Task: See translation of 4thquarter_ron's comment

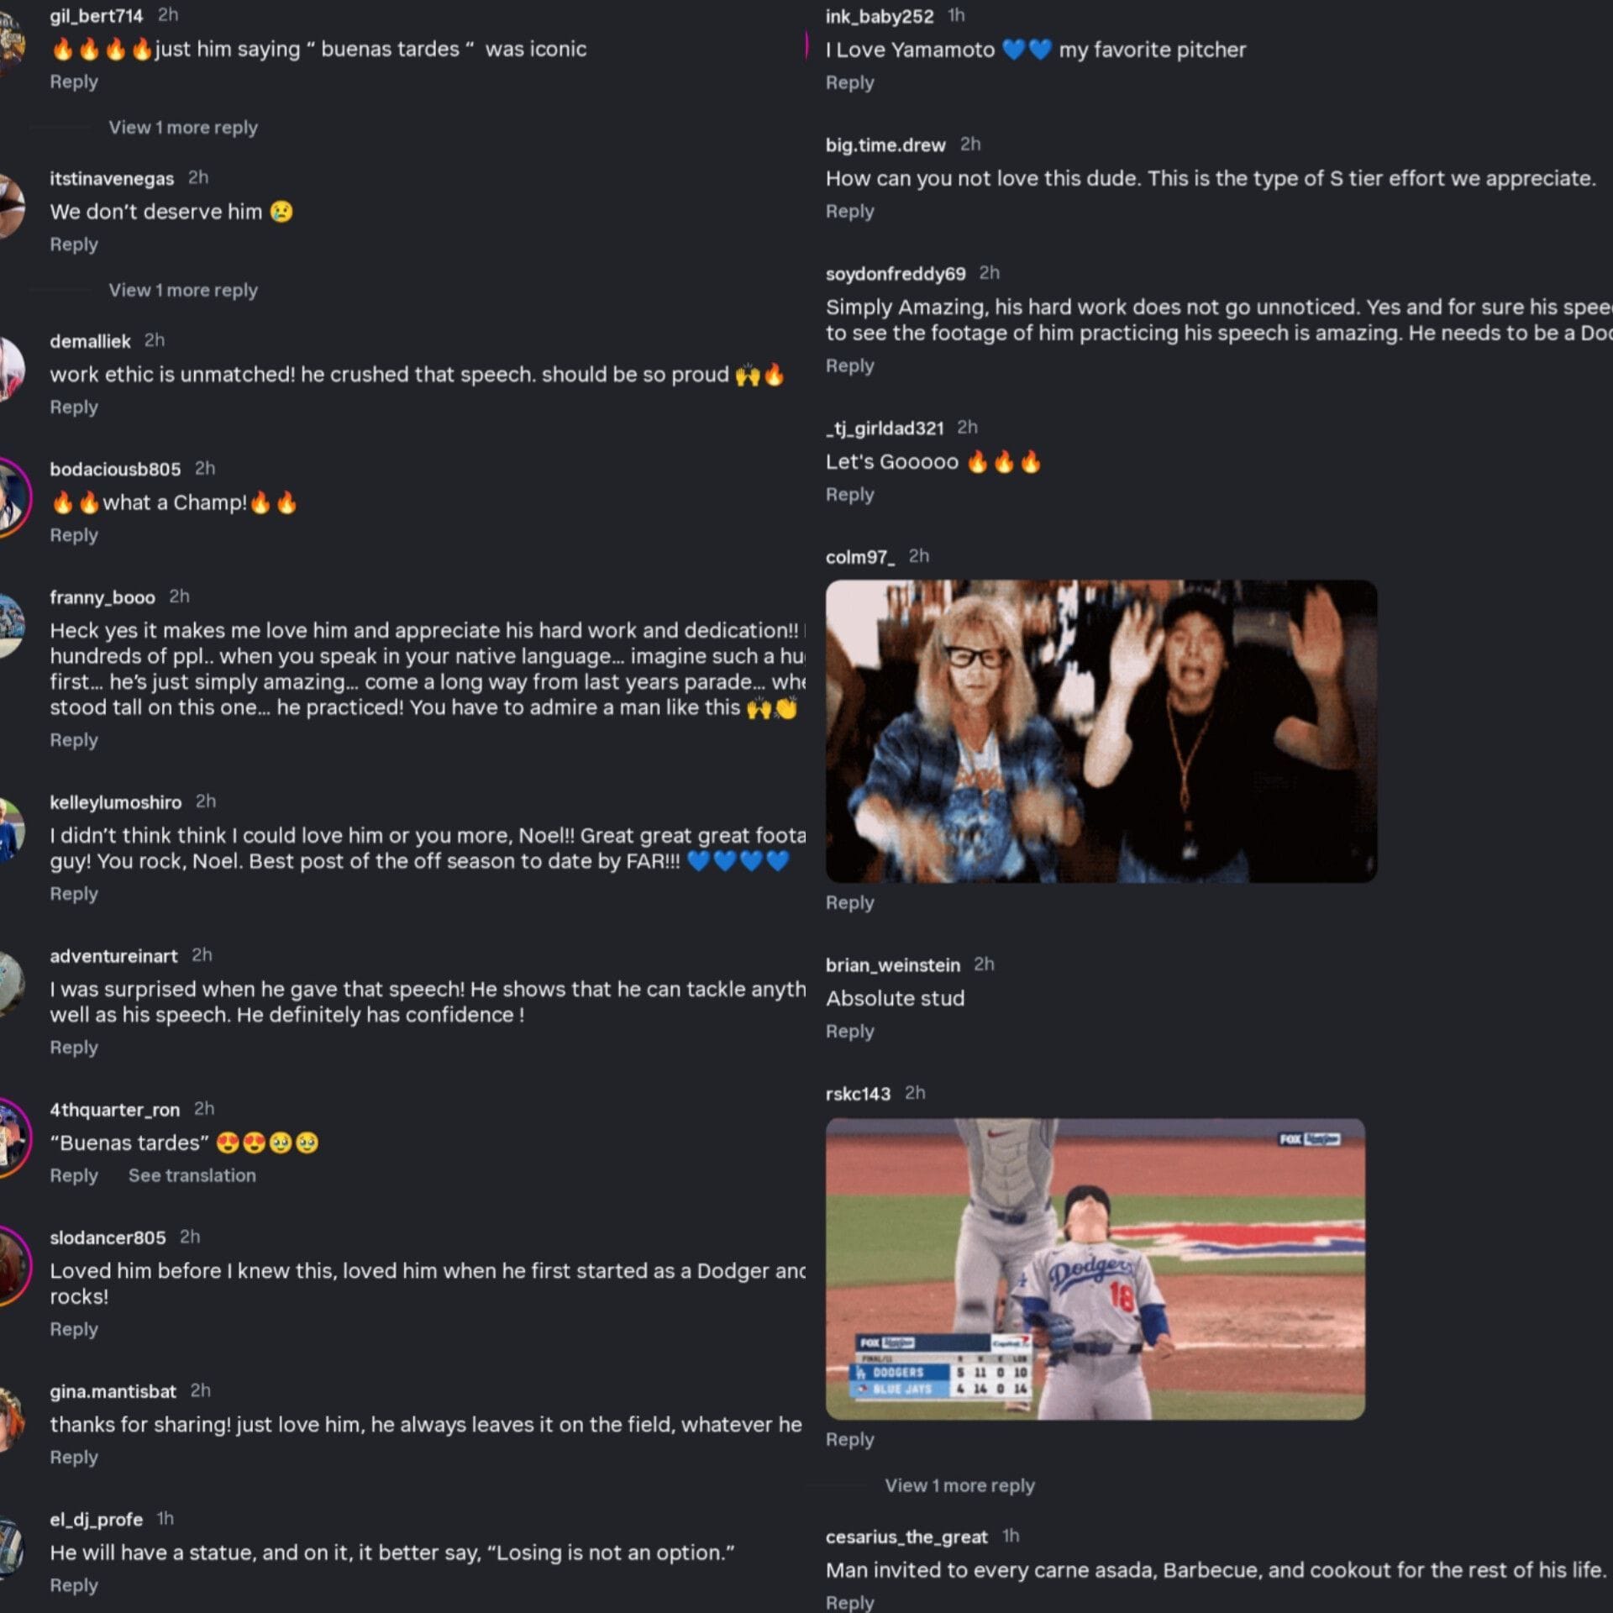Action: click(x=192, y=1175)
